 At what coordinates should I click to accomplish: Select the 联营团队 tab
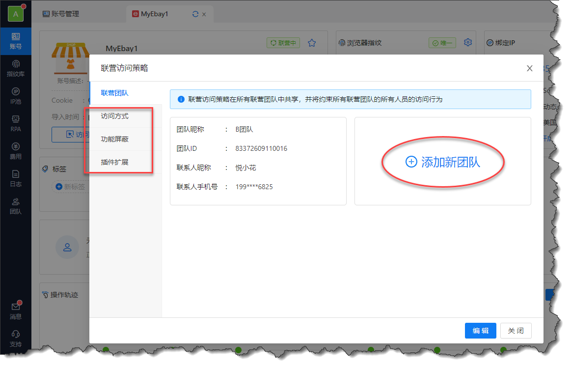114,92
